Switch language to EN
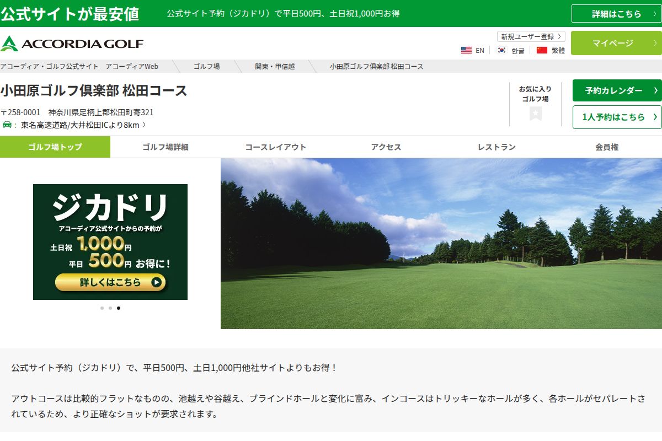The width and height of the screenshot is (662, 441). coord(480,50)
